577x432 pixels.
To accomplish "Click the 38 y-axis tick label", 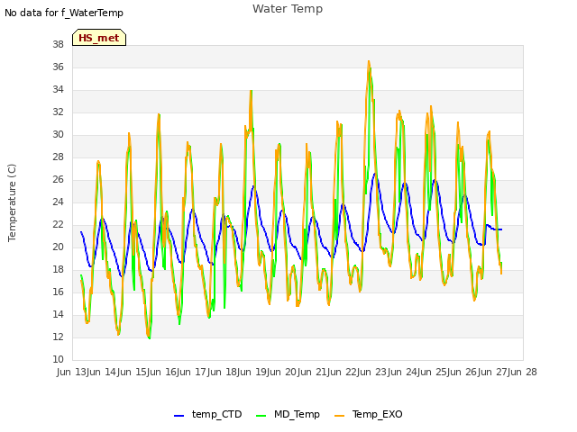I will [x=58, y=44].
